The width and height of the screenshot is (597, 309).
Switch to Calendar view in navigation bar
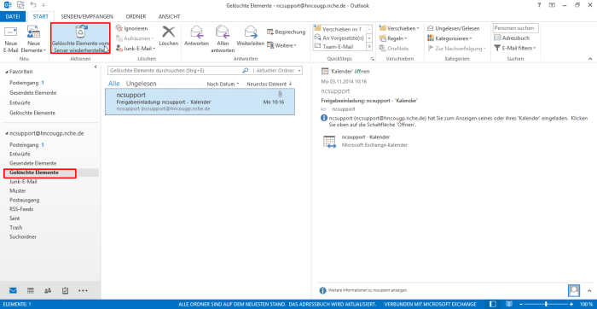click(31, 291)
